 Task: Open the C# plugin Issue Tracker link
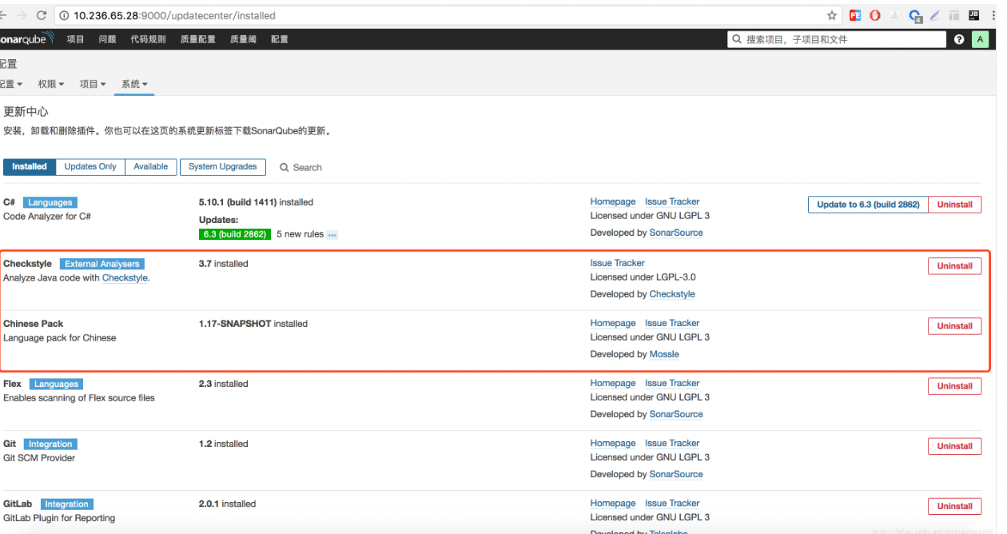(672, 202)
